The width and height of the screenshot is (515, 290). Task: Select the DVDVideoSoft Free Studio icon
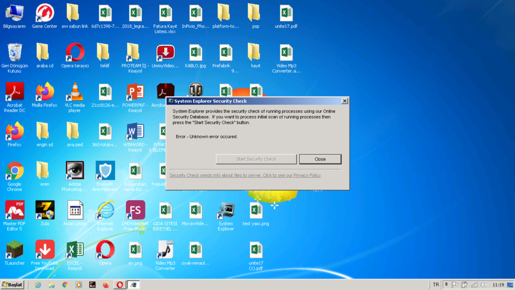(x=135, y=216)
